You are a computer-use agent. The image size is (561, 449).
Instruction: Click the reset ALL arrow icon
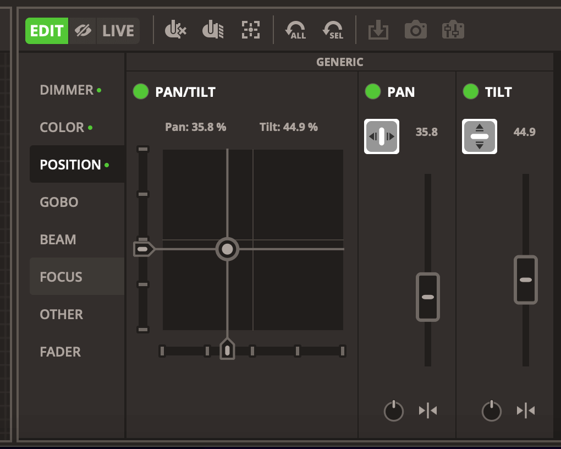[295, 30]
